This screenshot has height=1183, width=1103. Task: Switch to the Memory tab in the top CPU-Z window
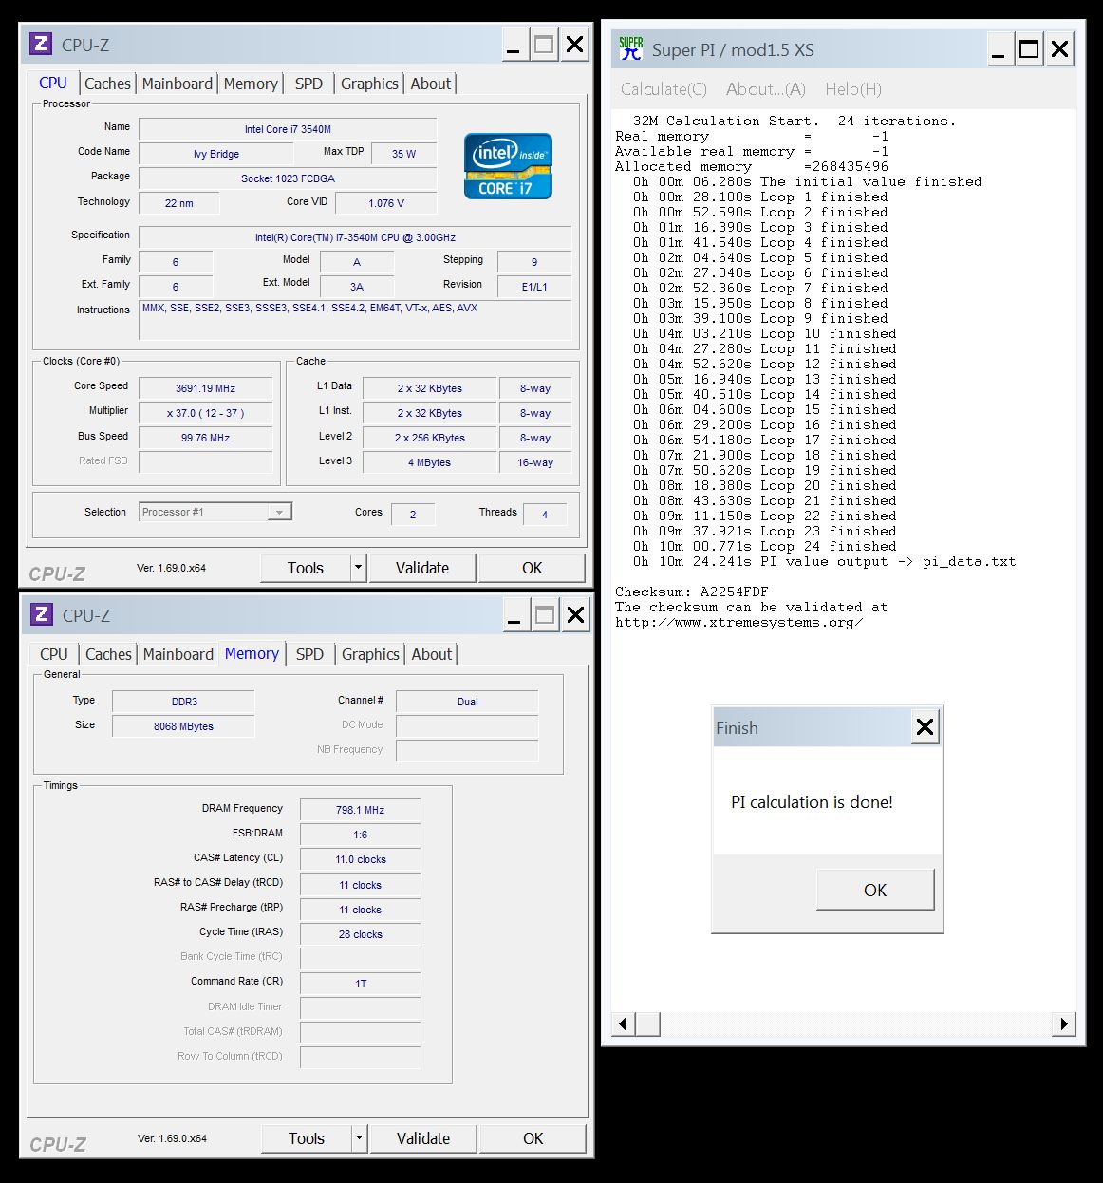251,84
